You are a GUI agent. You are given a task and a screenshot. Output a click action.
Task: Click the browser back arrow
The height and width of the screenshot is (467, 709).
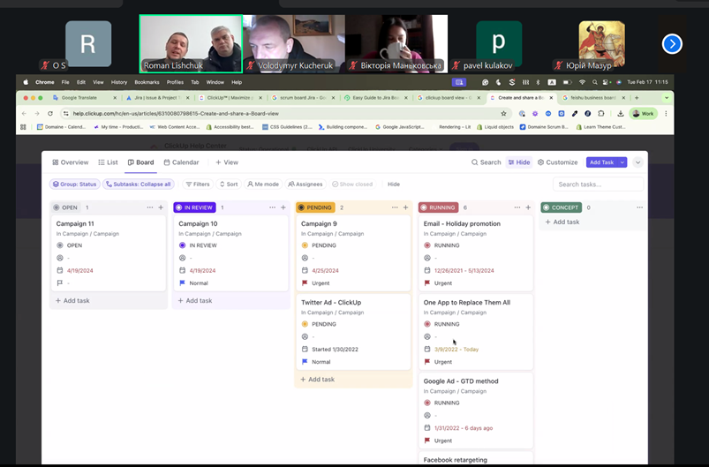click(x=24, y=114)
